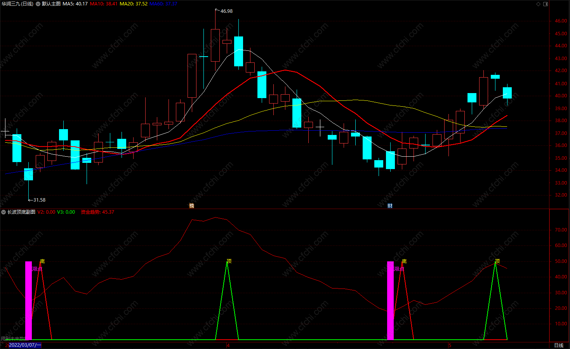This screenshot has height=349, width=570.
Task: Click the MA60: 37.37 value label
Action: [x=163, y=4]
